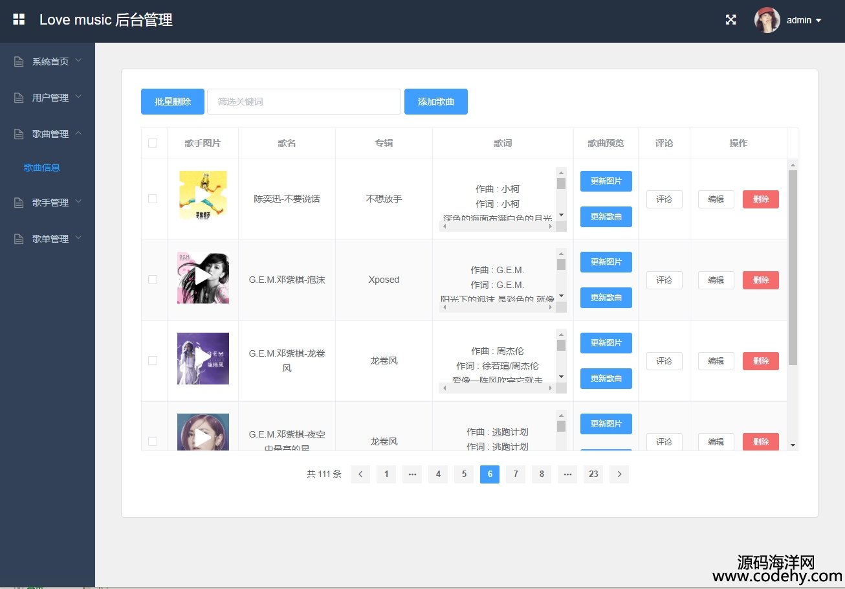Play the 龙卷风 song cover thumbnail
Image resolution: width=845 pixels, height=589 pixels.
pyautogui.click(x=203, y=358)
